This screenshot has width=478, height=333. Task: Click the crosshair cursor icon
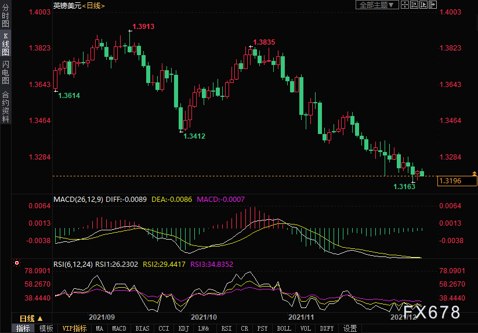click(x=406, y=5)
